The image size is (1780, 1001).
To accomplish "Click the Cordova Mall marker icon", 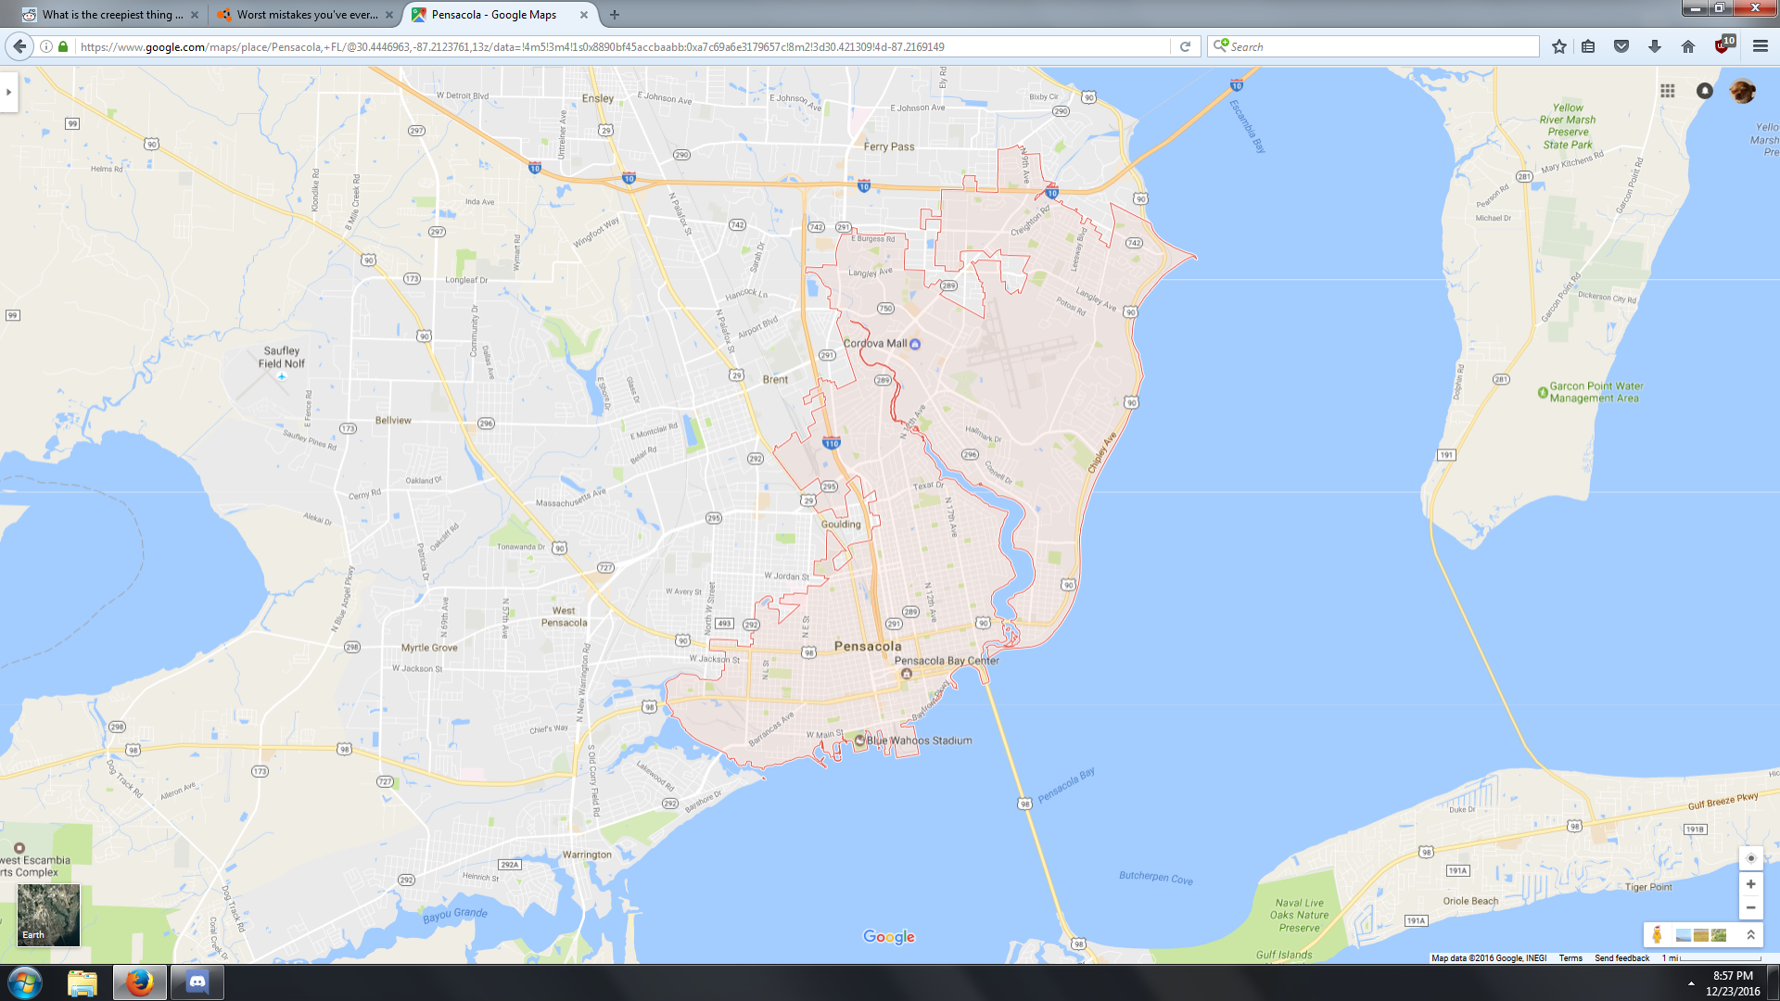I will click(915, 344).
